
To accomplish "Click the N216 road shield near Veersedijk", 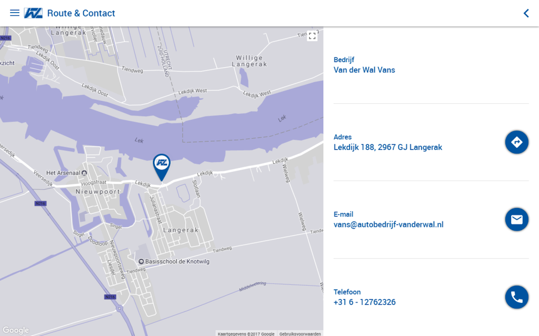I will pos(41,203).
